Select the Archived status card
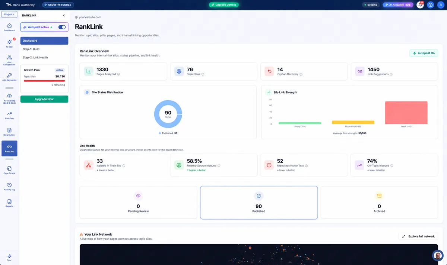The image size is (447, 265). click(x=379, y=203)
